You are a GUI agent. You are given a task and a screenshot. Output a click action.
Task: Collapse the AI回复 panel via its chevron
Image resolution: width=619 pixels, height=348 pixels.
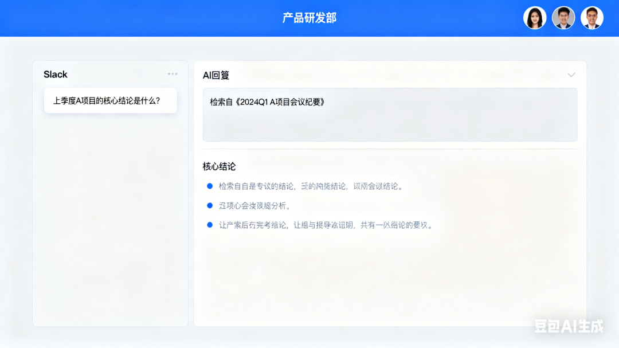coord(571,75)
